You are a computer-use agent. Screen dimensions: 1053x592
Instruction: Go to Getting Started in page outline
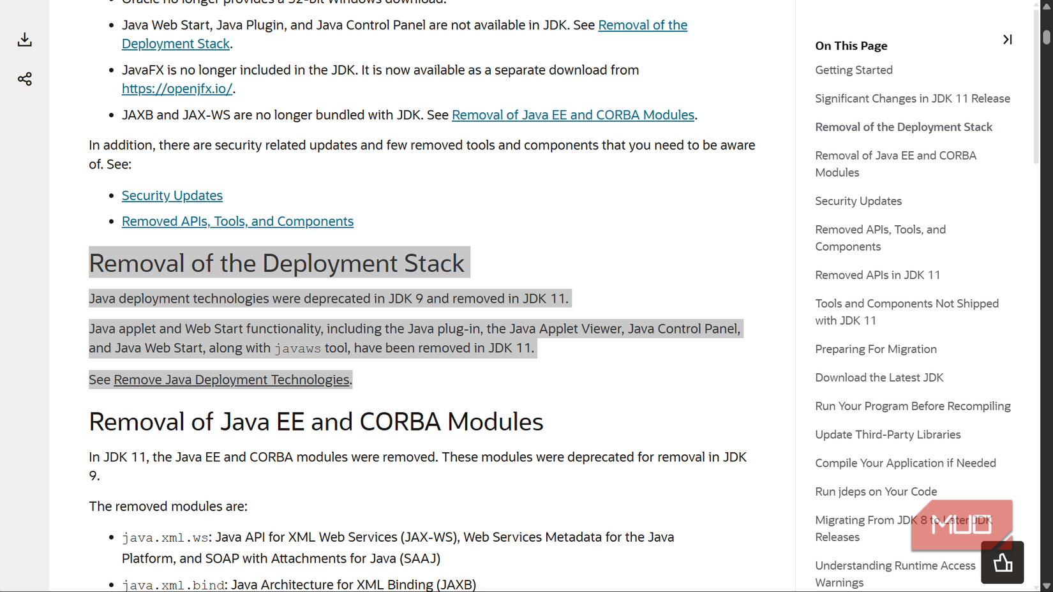(x=854, y=70)
